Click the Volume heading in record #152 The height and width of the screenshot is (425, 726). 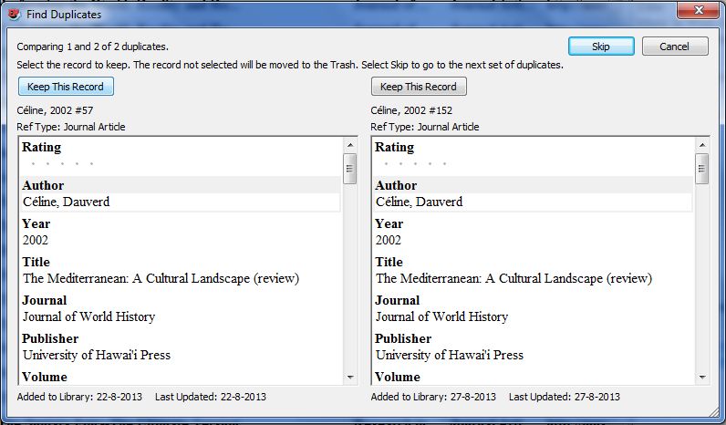coord(398,377)
